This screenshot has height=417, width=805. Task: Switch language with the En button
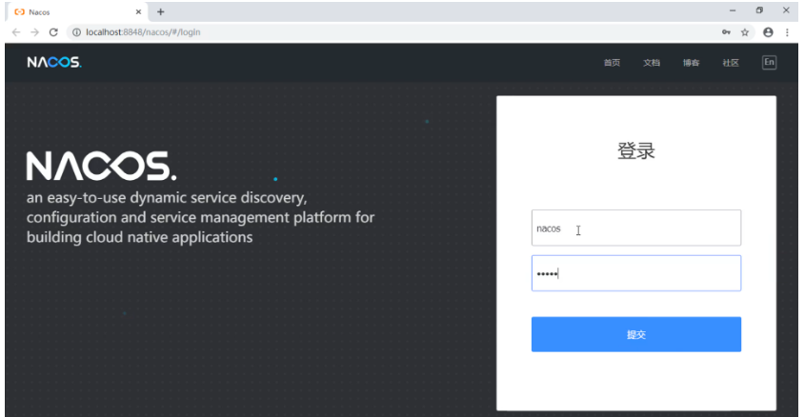click(x=769, y=63)
